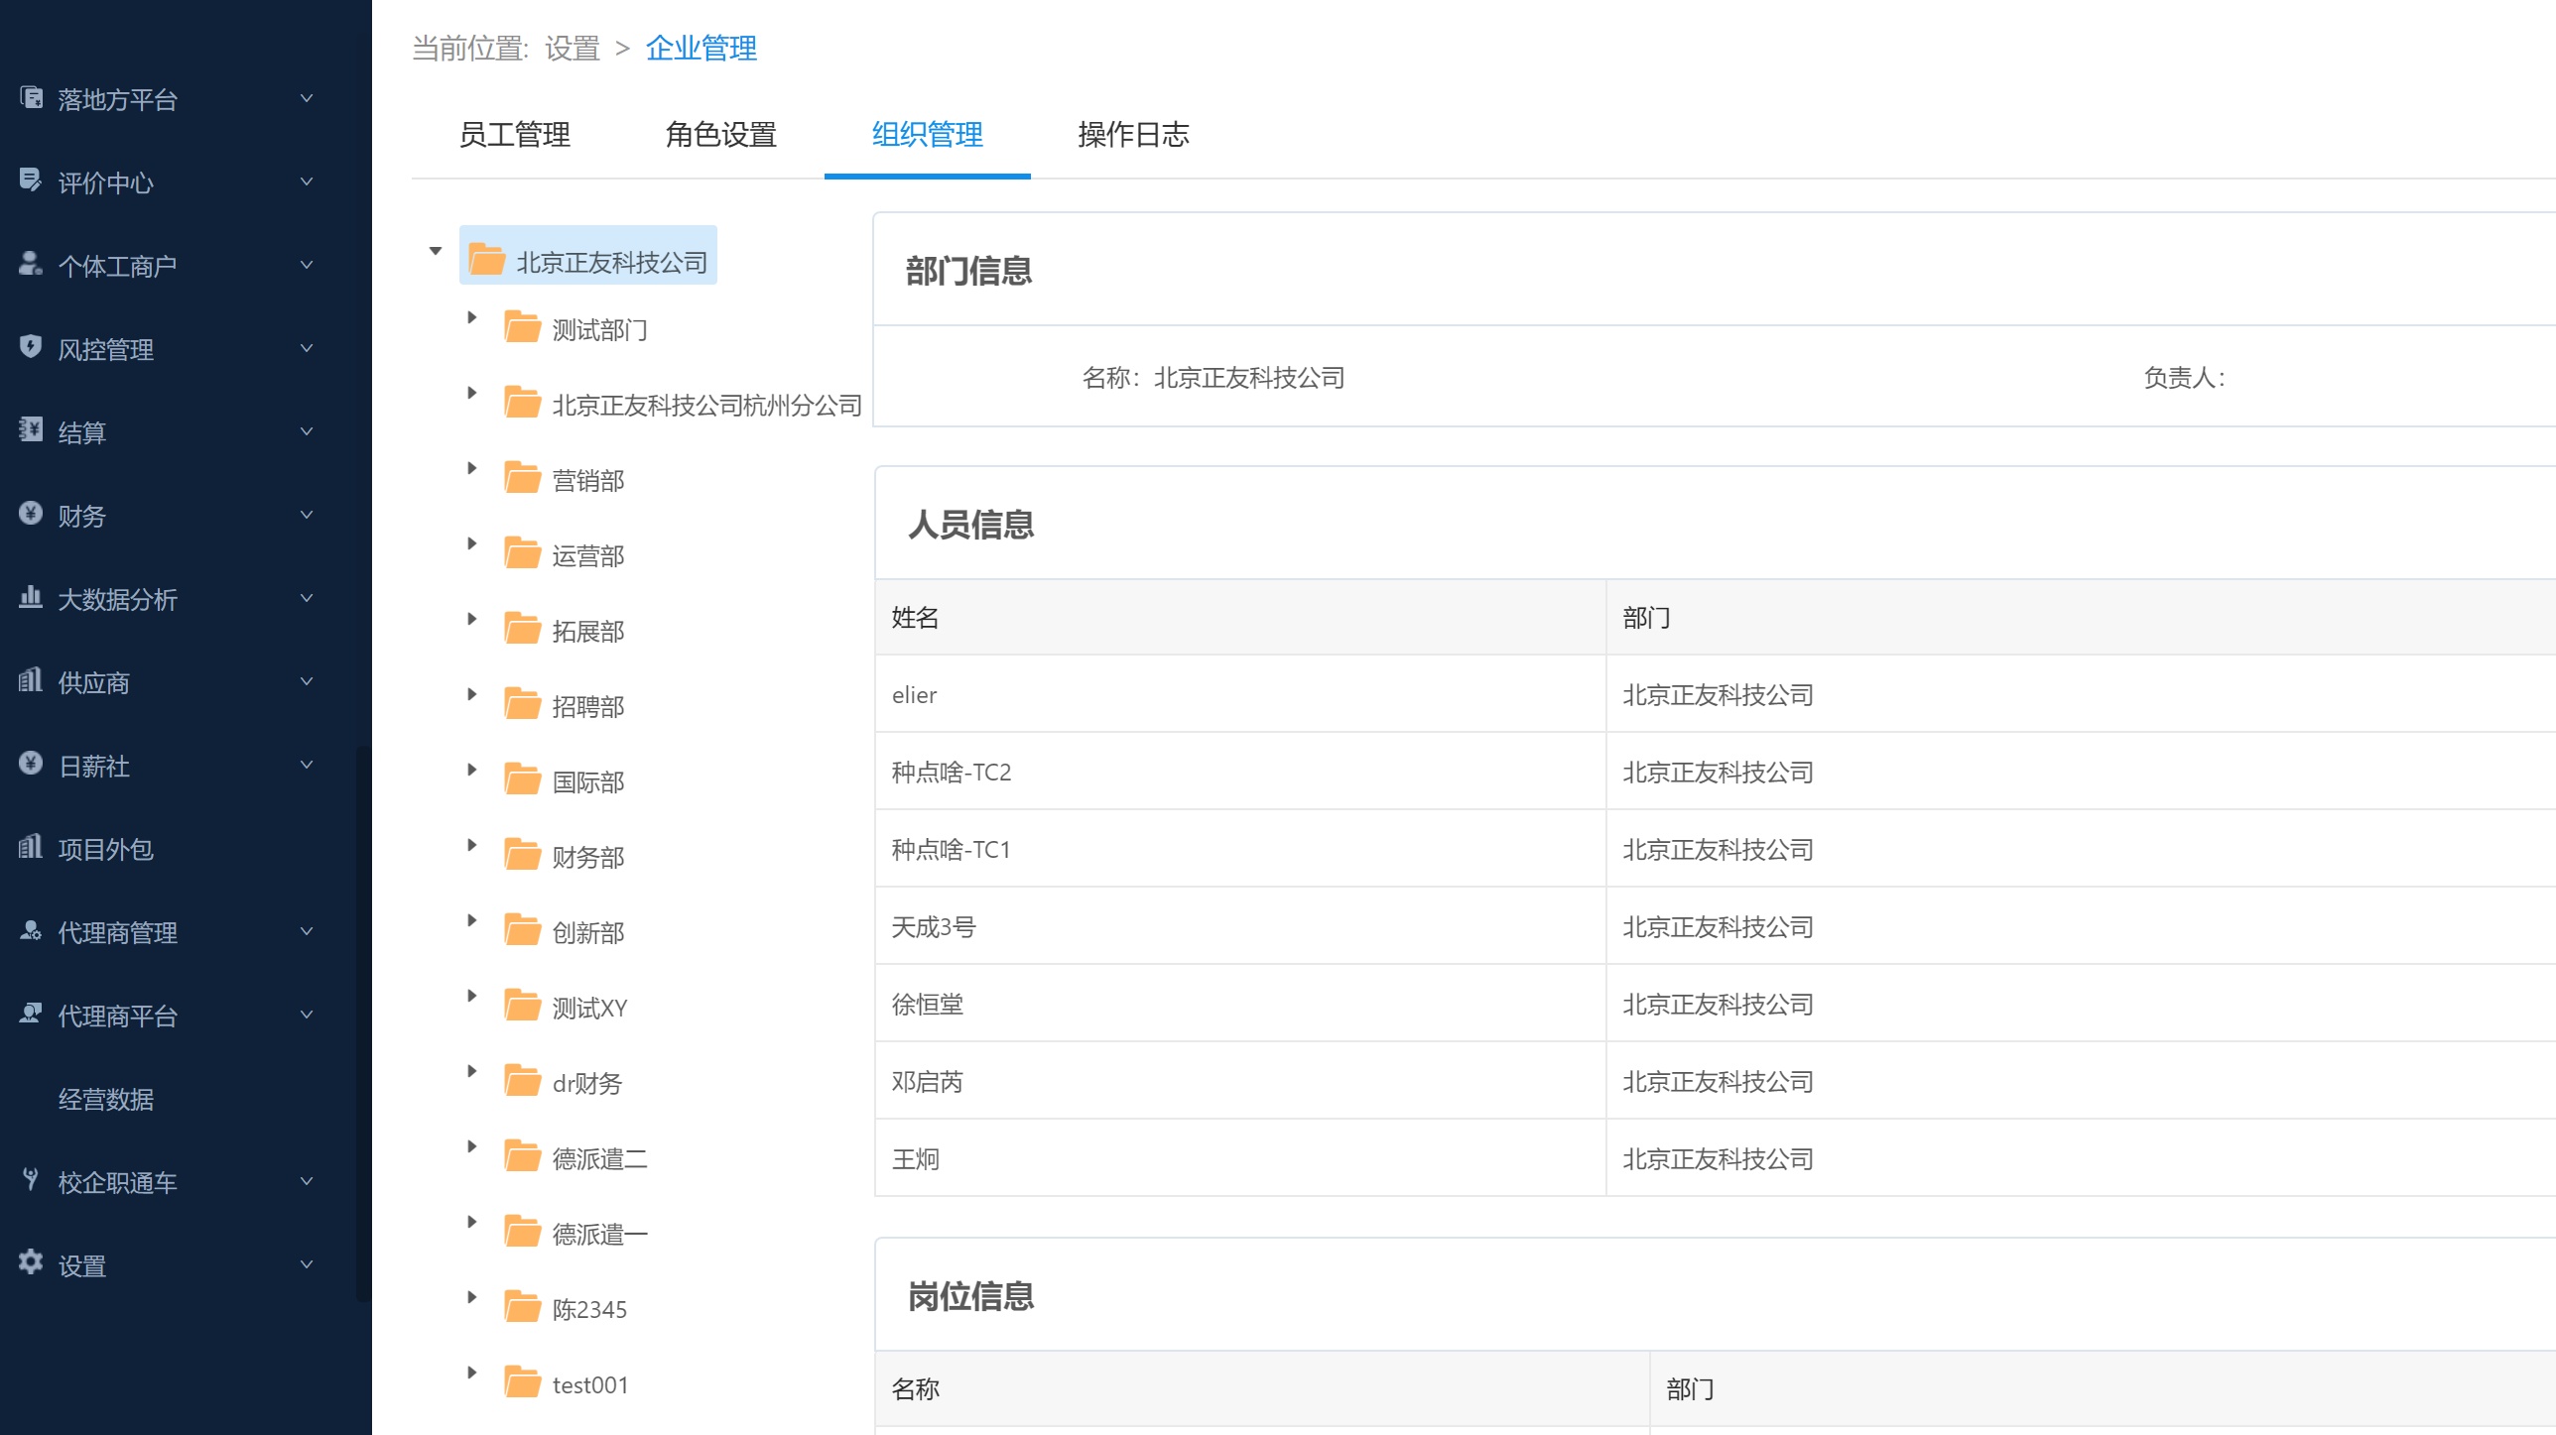
Task: Click the 设置 gear icon
Action: click(31, 1262)
